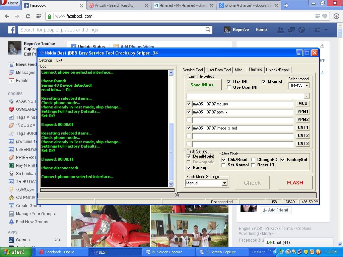
Task: Expand the Flash Mode Settings Manual dropdown
Action: pyautogui.click(x=224, y=183)
